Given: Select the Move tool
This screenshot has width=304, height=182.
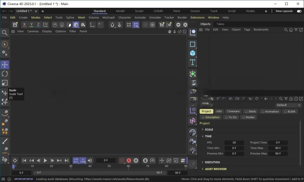Looking at the screenshot, I should [x=5, y=64].
